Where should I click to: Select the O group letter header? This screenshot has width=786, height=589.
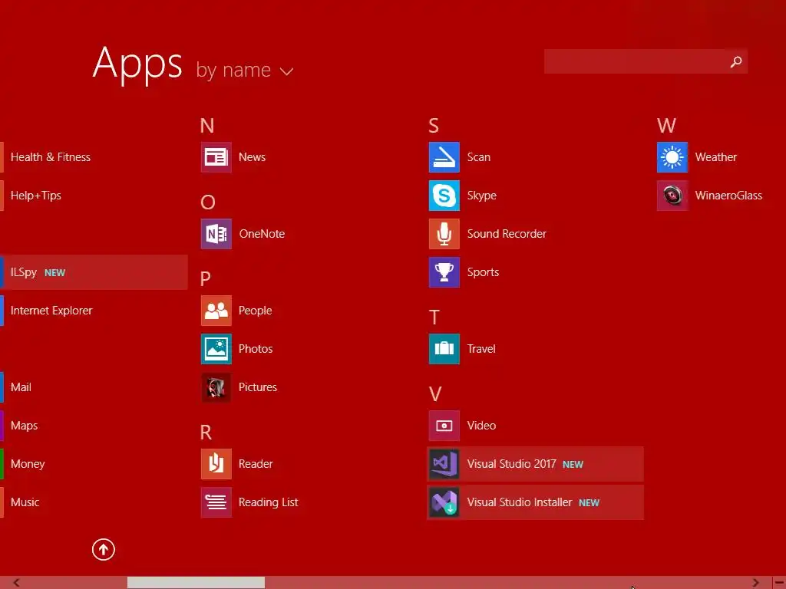[207, 202]
